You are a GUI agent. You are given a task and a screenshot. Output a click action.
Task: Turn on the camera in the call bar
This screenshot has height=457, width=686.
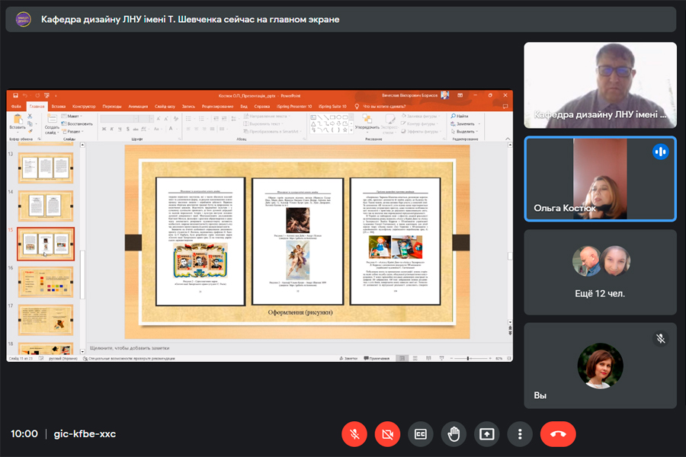tap(387, 433)
